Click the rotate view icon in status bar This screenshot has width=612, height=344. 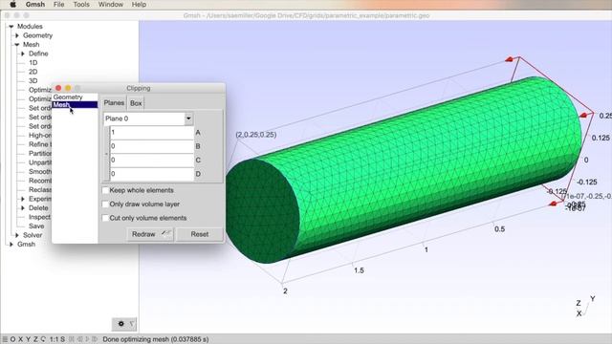click(x=43, y=339)
